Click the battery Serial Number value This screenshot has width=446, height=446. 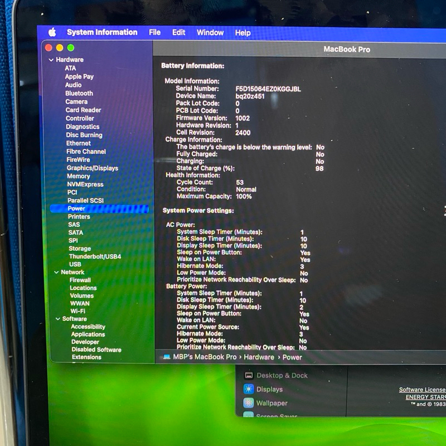pos(268,89)
